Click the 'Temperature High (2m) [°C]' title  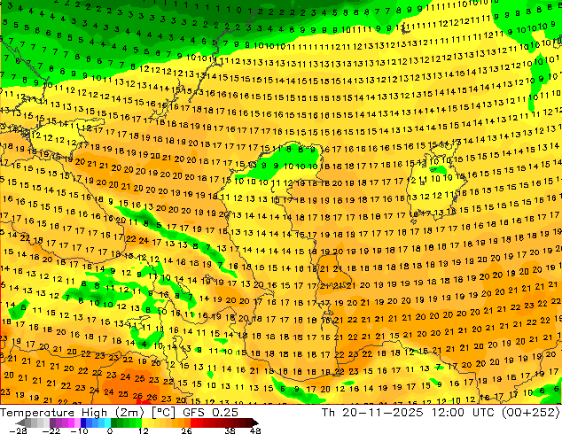tap(88, 413)
